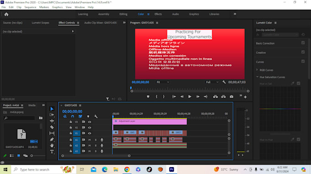
Task: Switch to Editing workspace
Action: [x=123, y=14]
